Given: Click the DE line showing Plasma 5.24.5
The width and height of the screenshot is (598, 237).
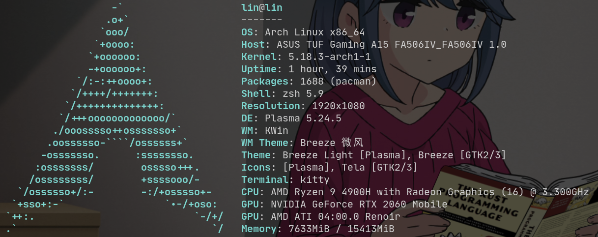Looking at the screenshot, I should pyautogui.click(x=291, y=118).
